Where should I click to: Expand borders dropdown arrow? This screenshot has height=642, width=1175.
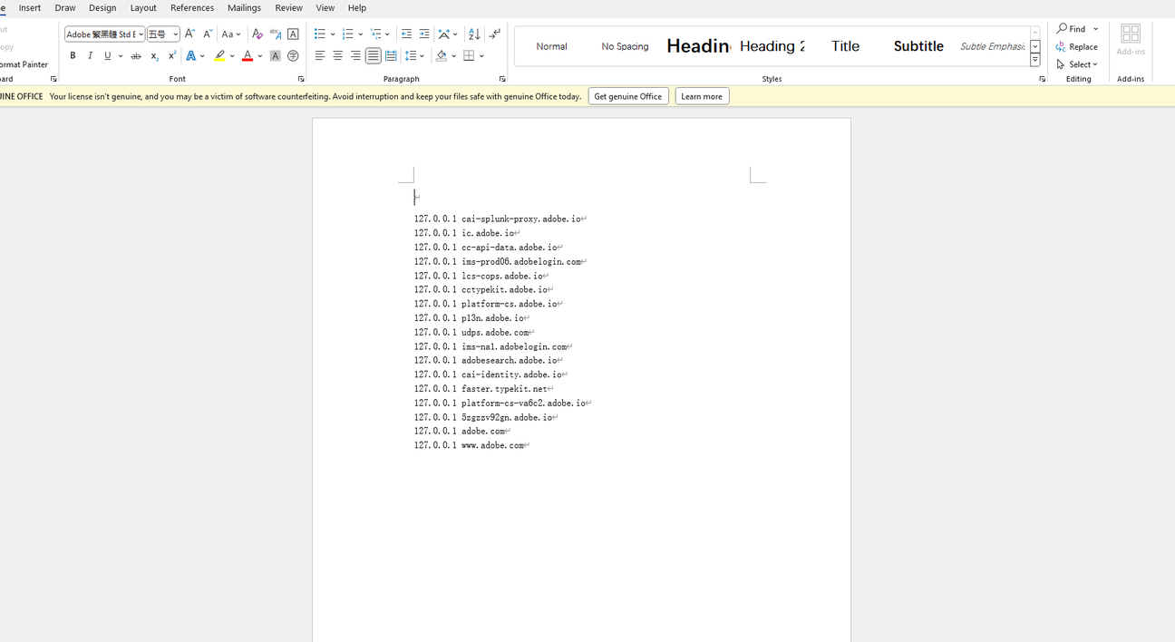pos(482,56)
